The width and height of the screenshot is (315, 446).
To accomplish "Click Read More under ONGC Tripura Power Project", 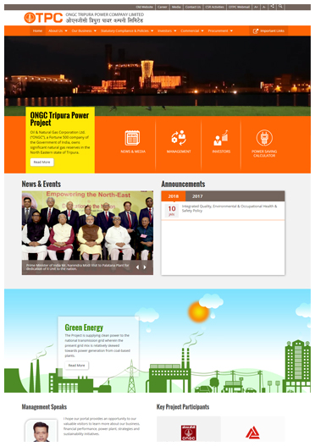I will [x=41, y=162].
